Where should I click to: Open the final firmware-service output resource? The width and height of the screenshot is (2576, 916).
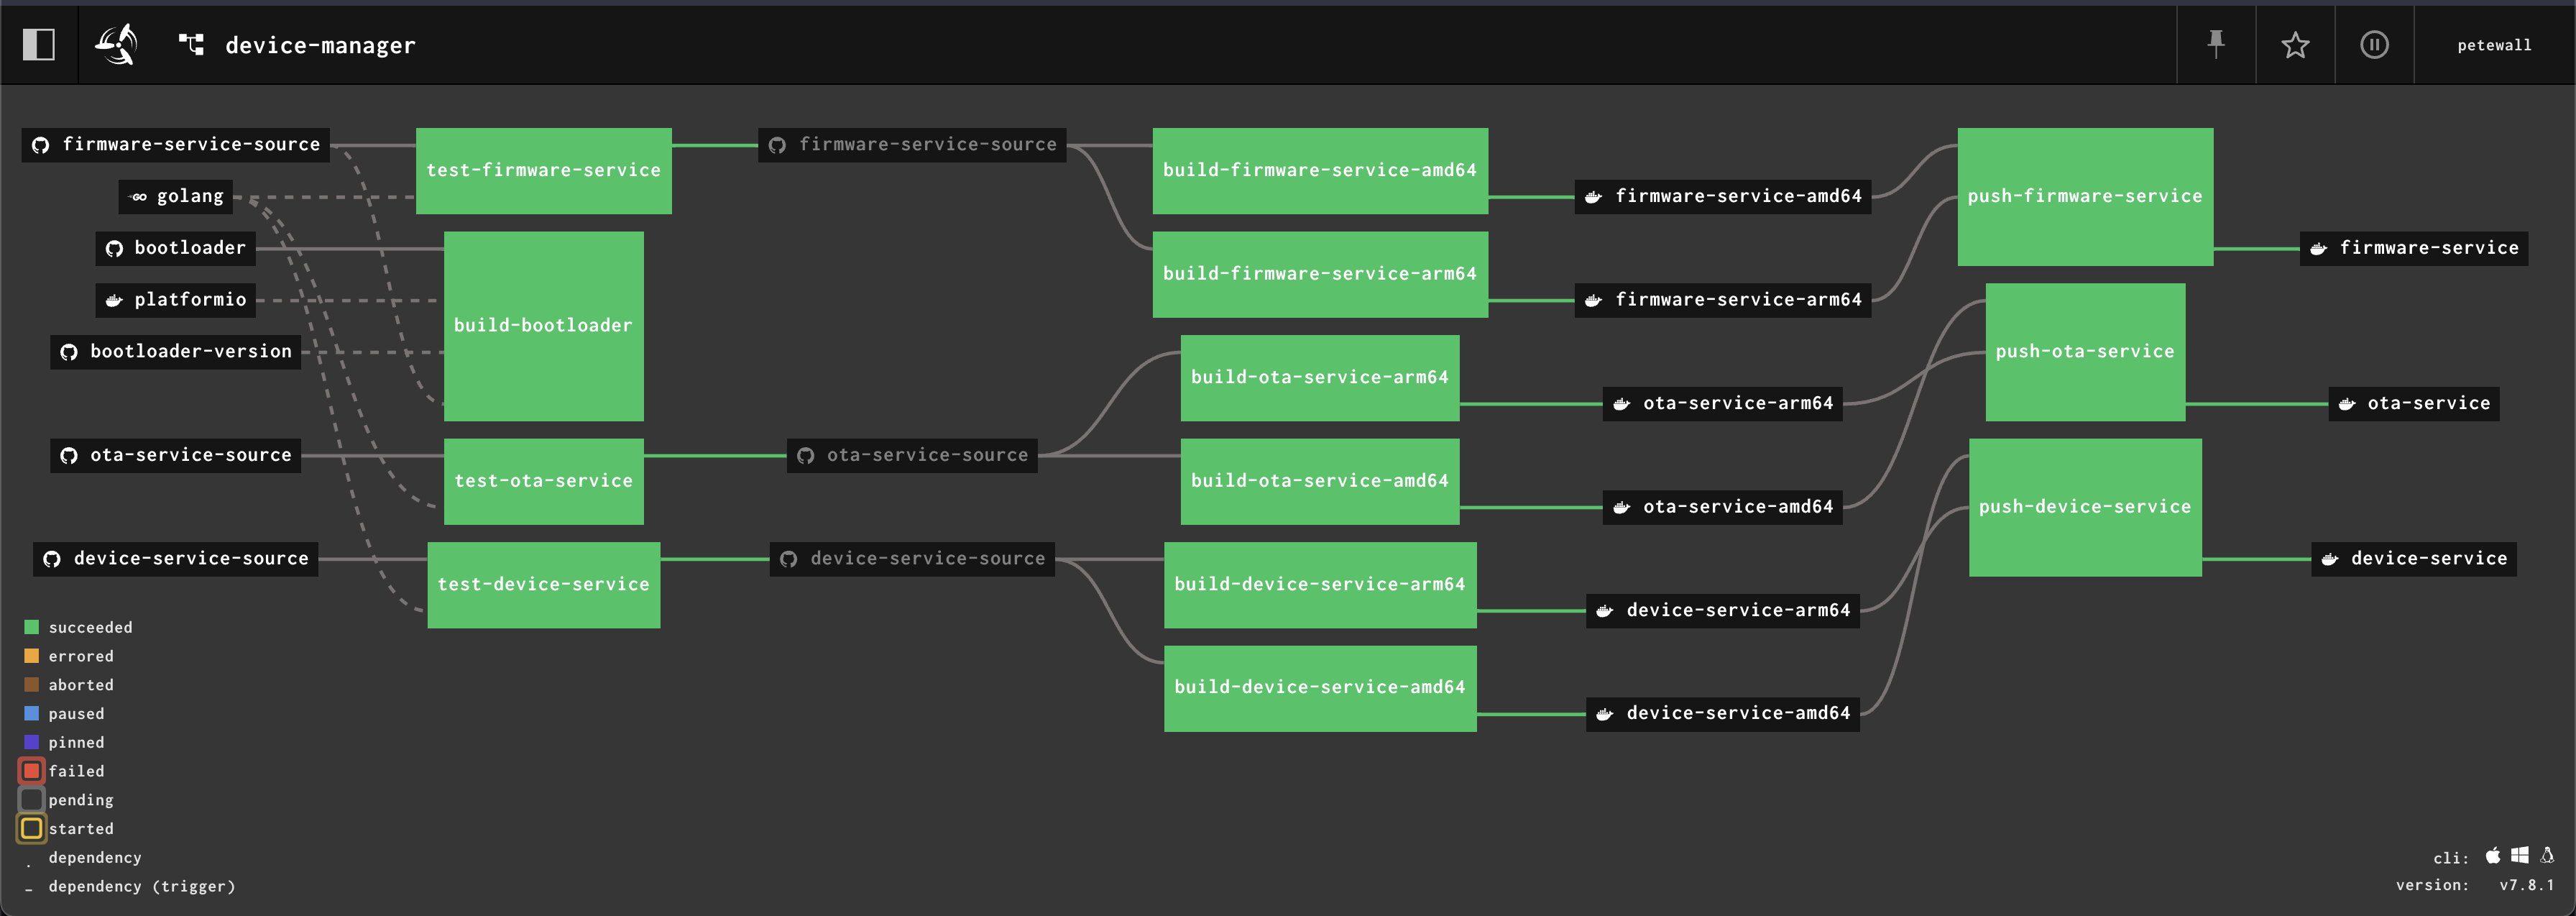coord(2414,248)
